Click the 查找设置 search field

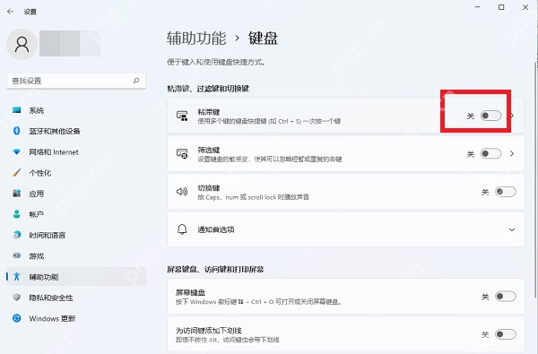pos(76,81)
